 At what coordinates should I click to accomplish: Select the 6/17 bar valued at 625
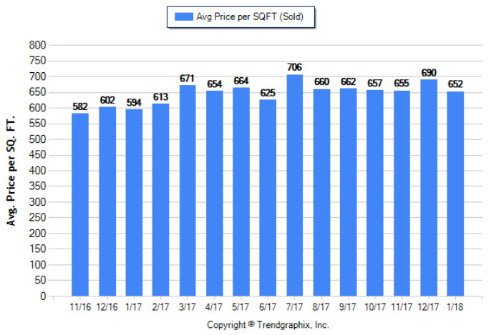(268, 198)
